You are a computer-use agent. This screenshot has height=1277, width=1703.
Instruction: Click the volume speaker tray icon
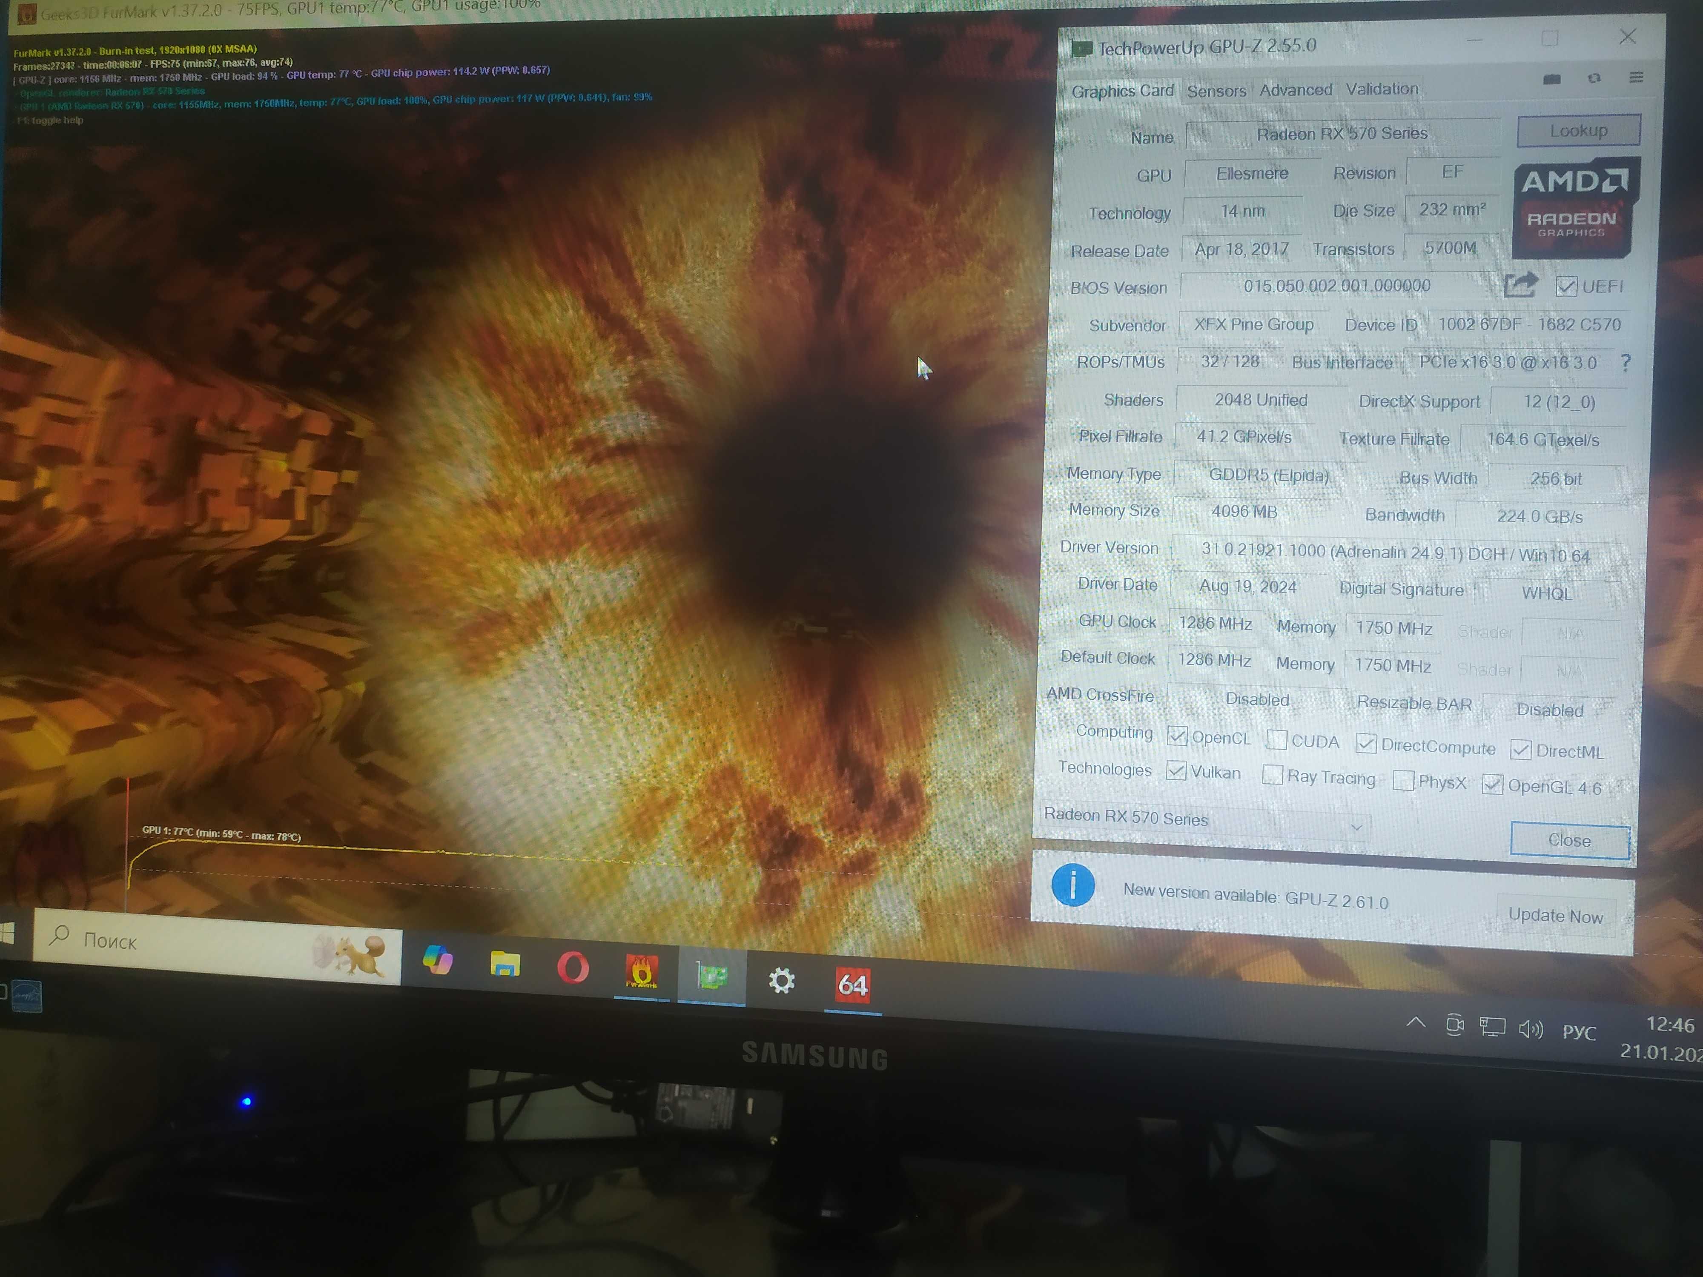[x=1531, y=1029]
